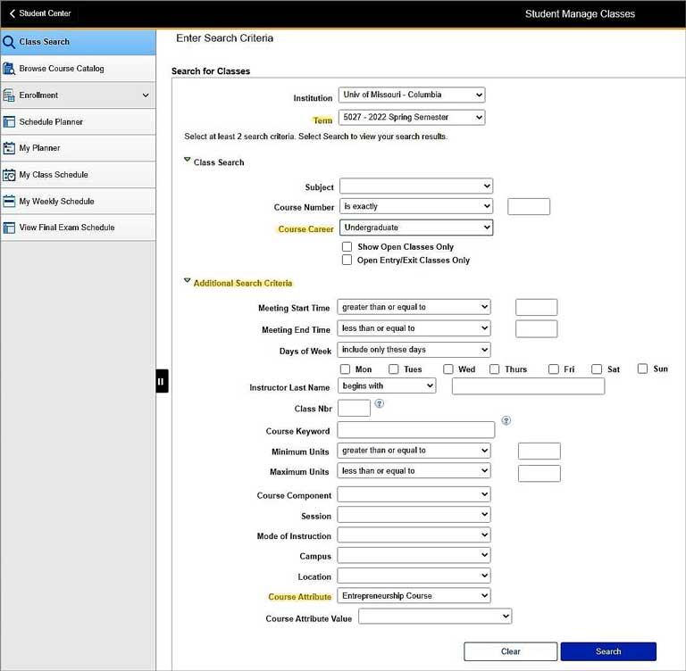
Task: Open My Class Schedule icon
Action: click(x=10, y=175)
